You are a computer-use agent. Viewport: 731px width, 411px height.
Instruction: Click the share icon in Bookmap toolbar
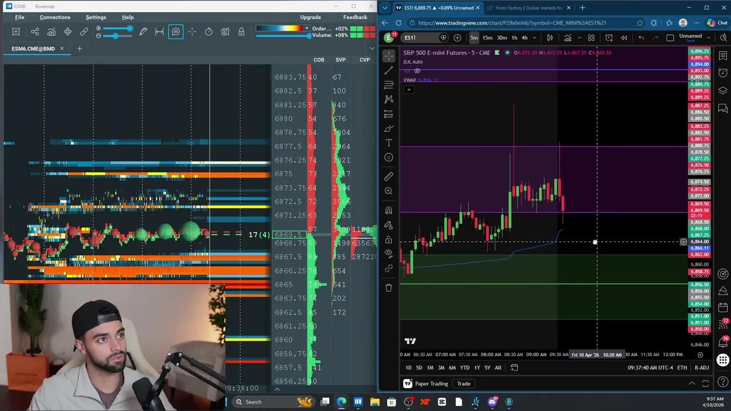[x=35, y=32]
